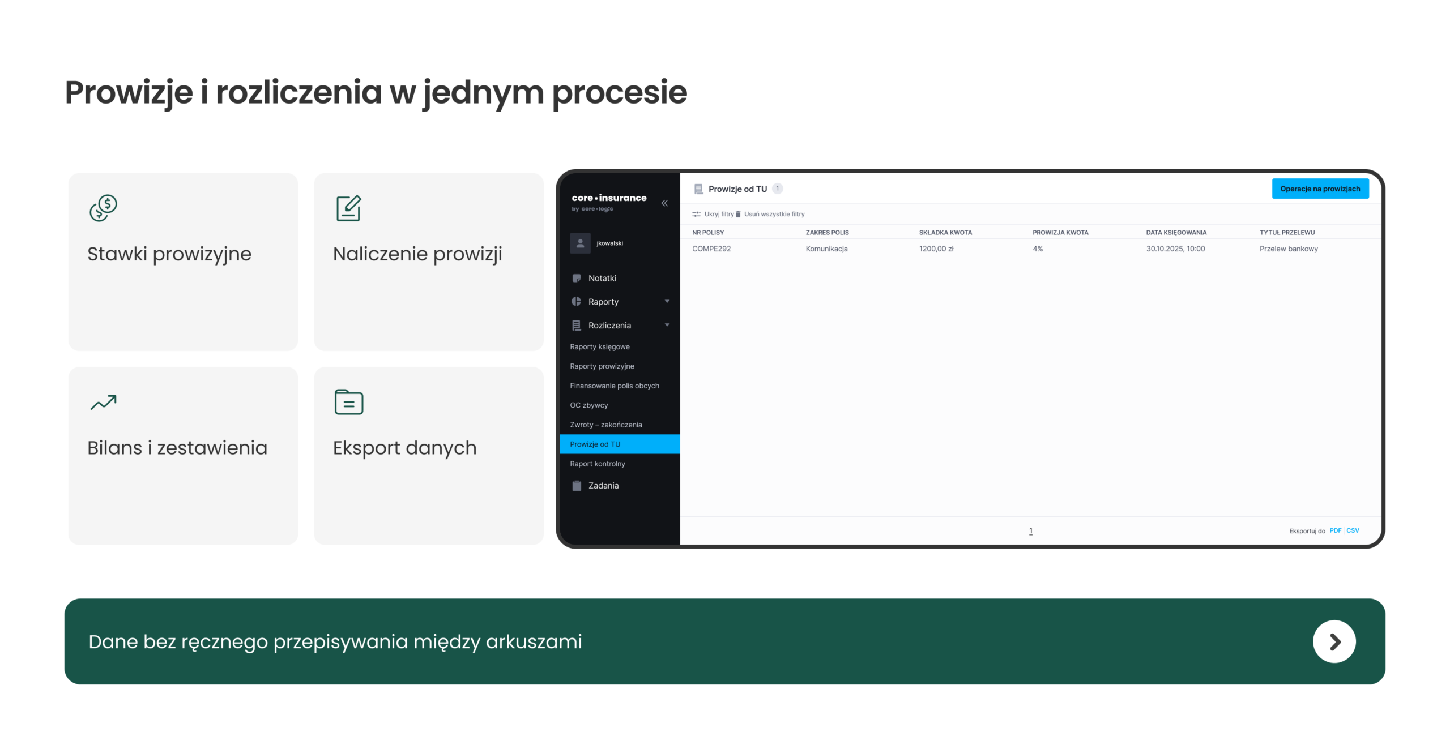Collapse the sidebar with the double chevron icon
1450x749 pixels.
[x=664, y=203]
